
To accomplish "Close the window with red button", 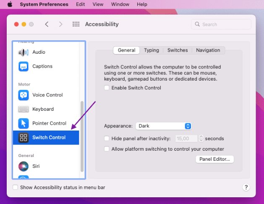I will pyautogui.click(x=16, y=24).
